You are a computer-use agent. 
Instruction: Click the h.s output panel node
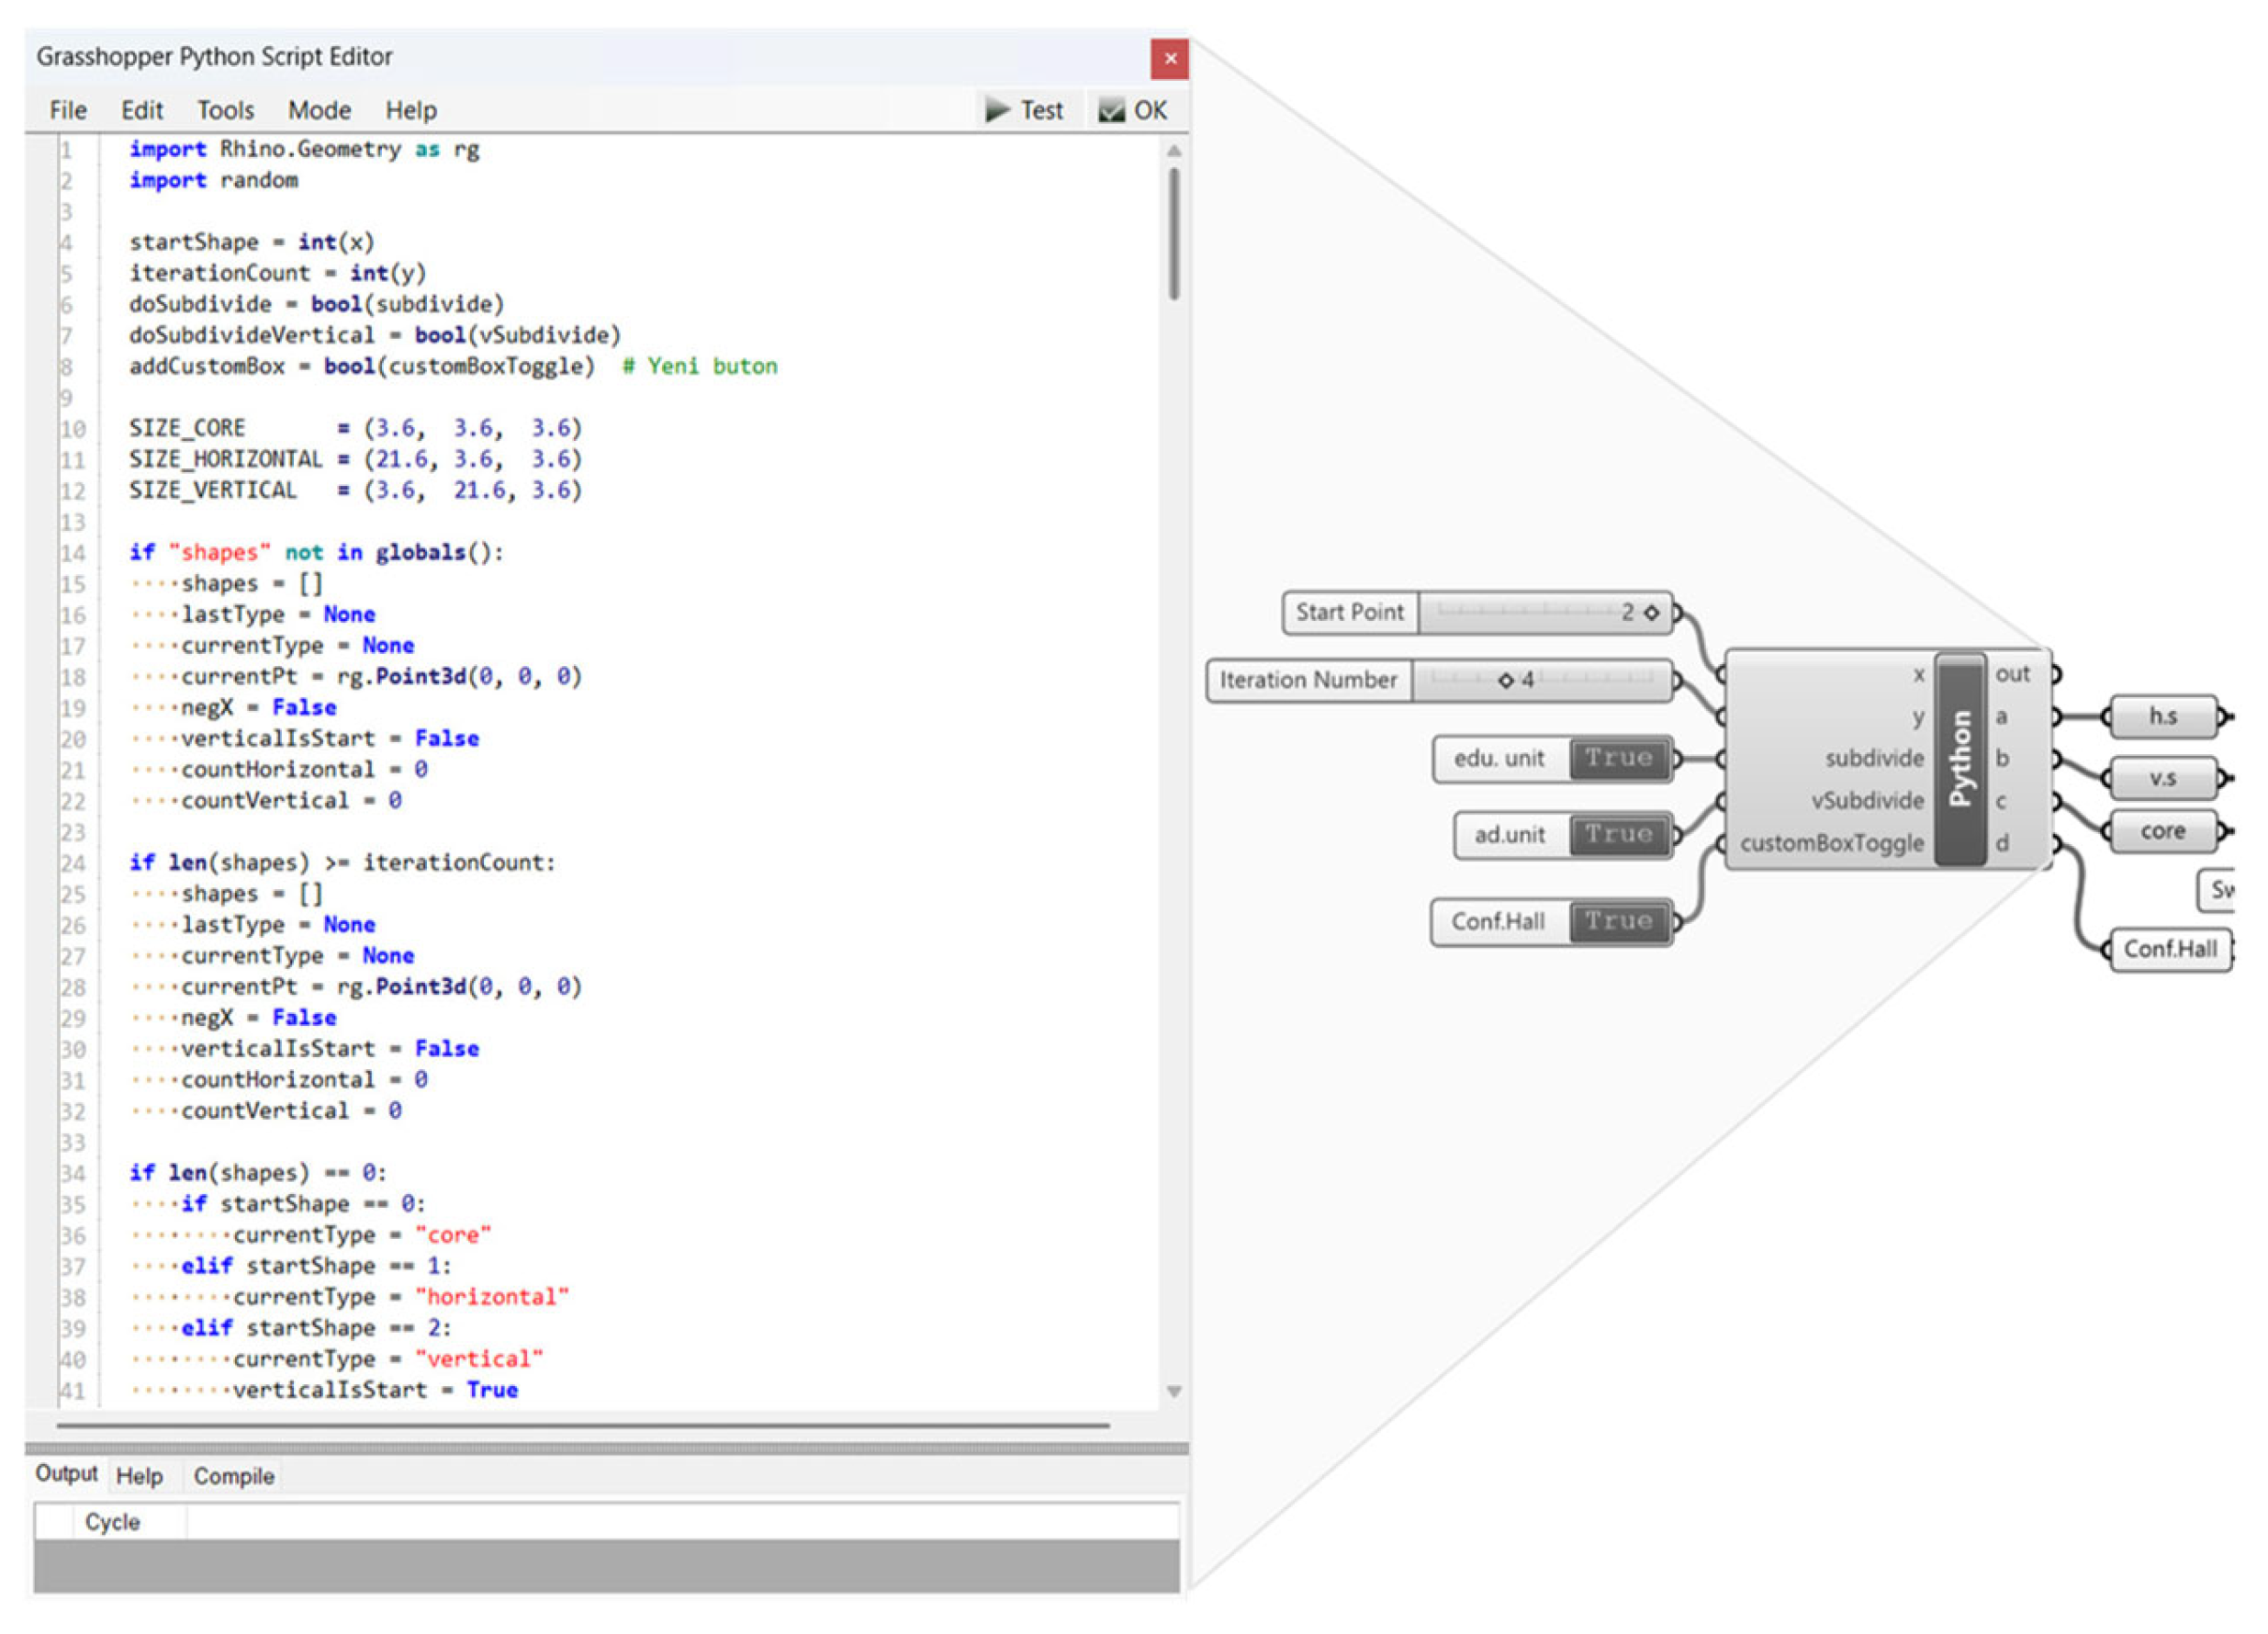pyautogui.click(x=2163, y=717)
